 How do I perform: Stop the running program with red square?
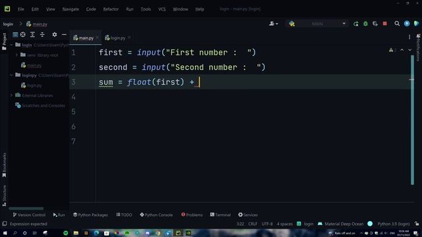(385, 24)
